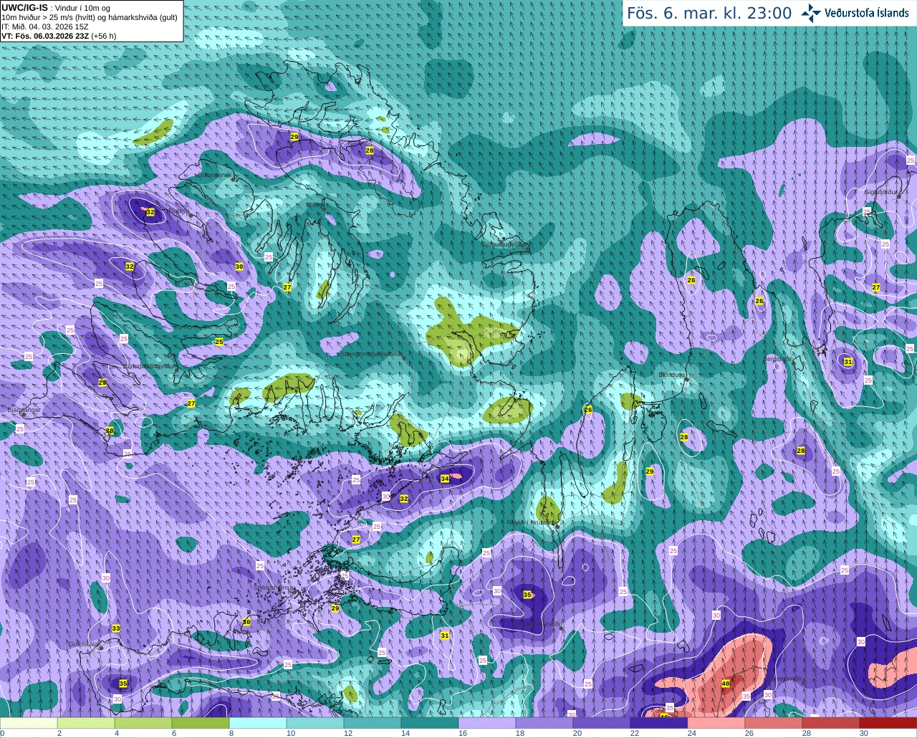The image size is (917, 738).
Task: Click the Stykkishólmur station label
Action: tap(274, 588)
